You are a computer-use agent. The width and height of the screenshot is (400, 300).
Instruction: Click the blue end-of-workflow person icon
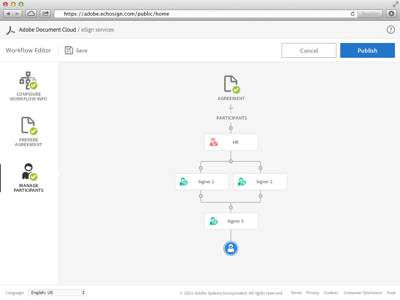[x=231, y=248]
